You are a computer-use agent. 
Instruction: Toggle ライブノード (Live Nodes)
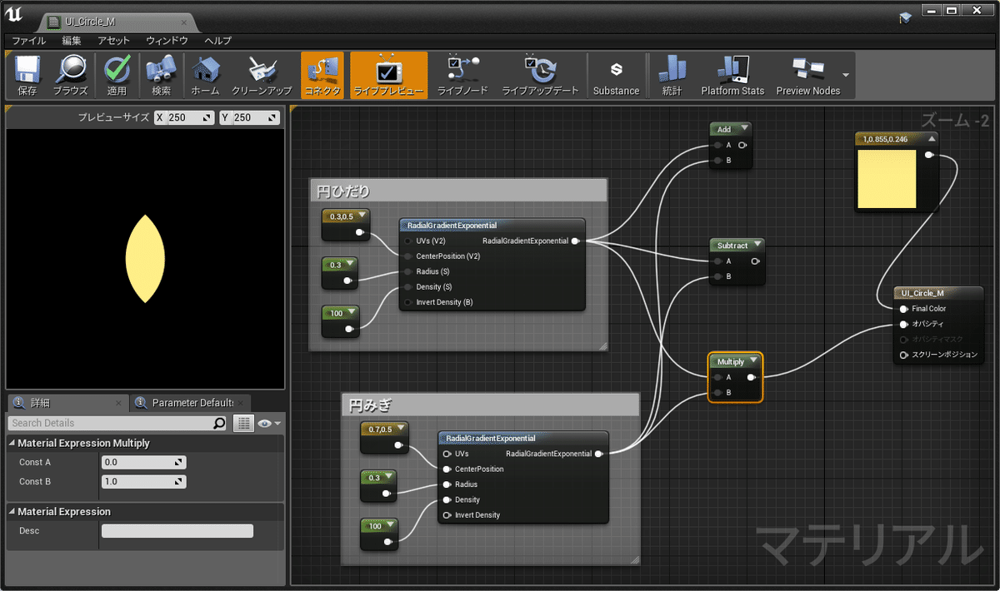(x=462, y=75)
